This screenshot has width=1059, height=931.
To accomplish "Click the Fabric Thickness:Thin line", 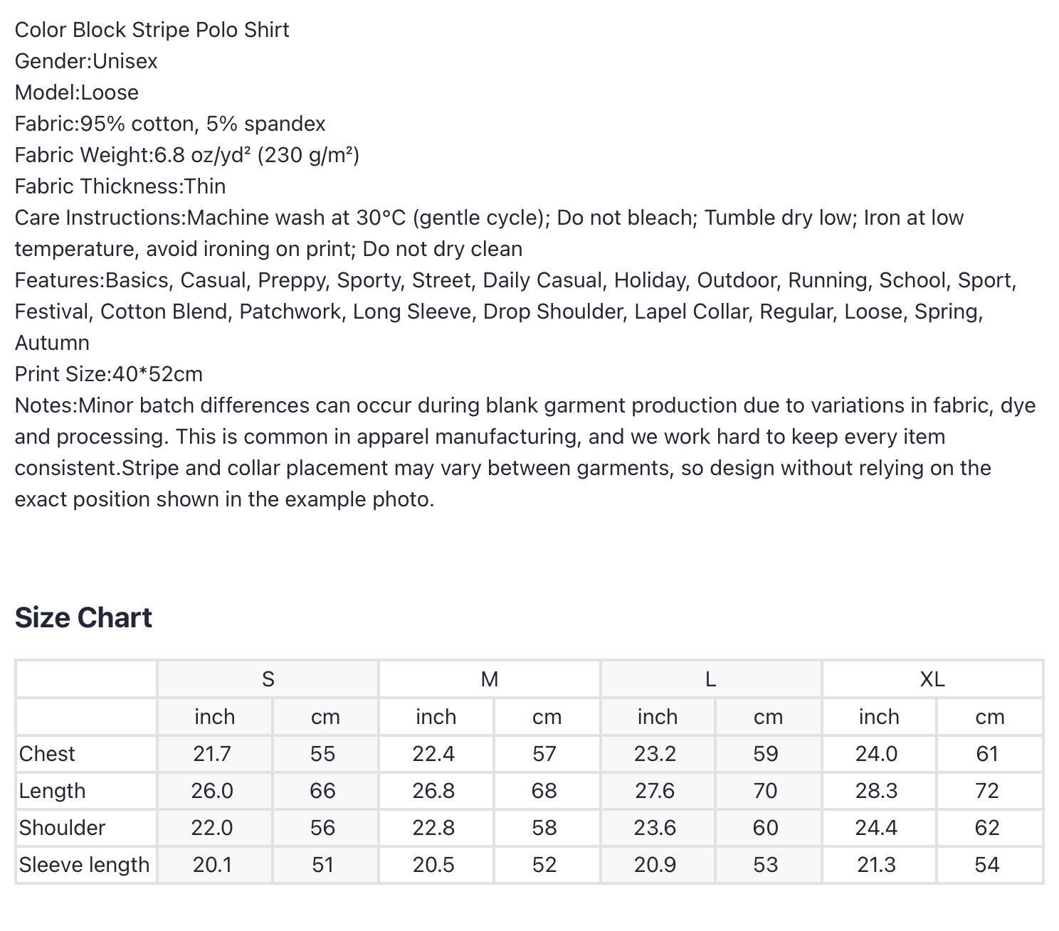I will [120, 186].
